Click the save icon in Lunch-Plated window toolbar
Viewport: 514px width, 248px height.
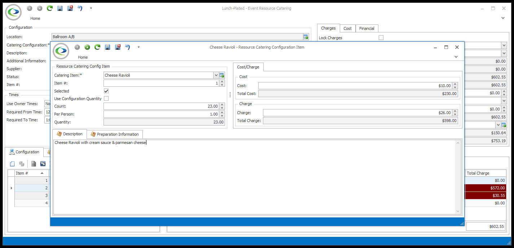[60, 8]
